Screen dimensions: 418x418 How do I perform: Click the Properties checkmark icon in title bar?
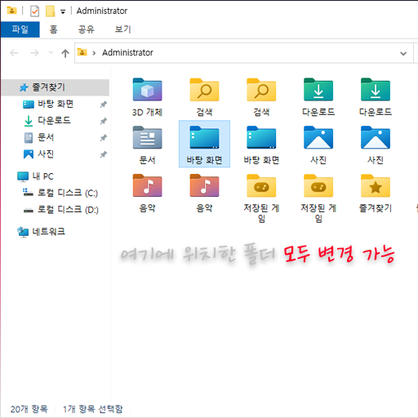[34, 11]
